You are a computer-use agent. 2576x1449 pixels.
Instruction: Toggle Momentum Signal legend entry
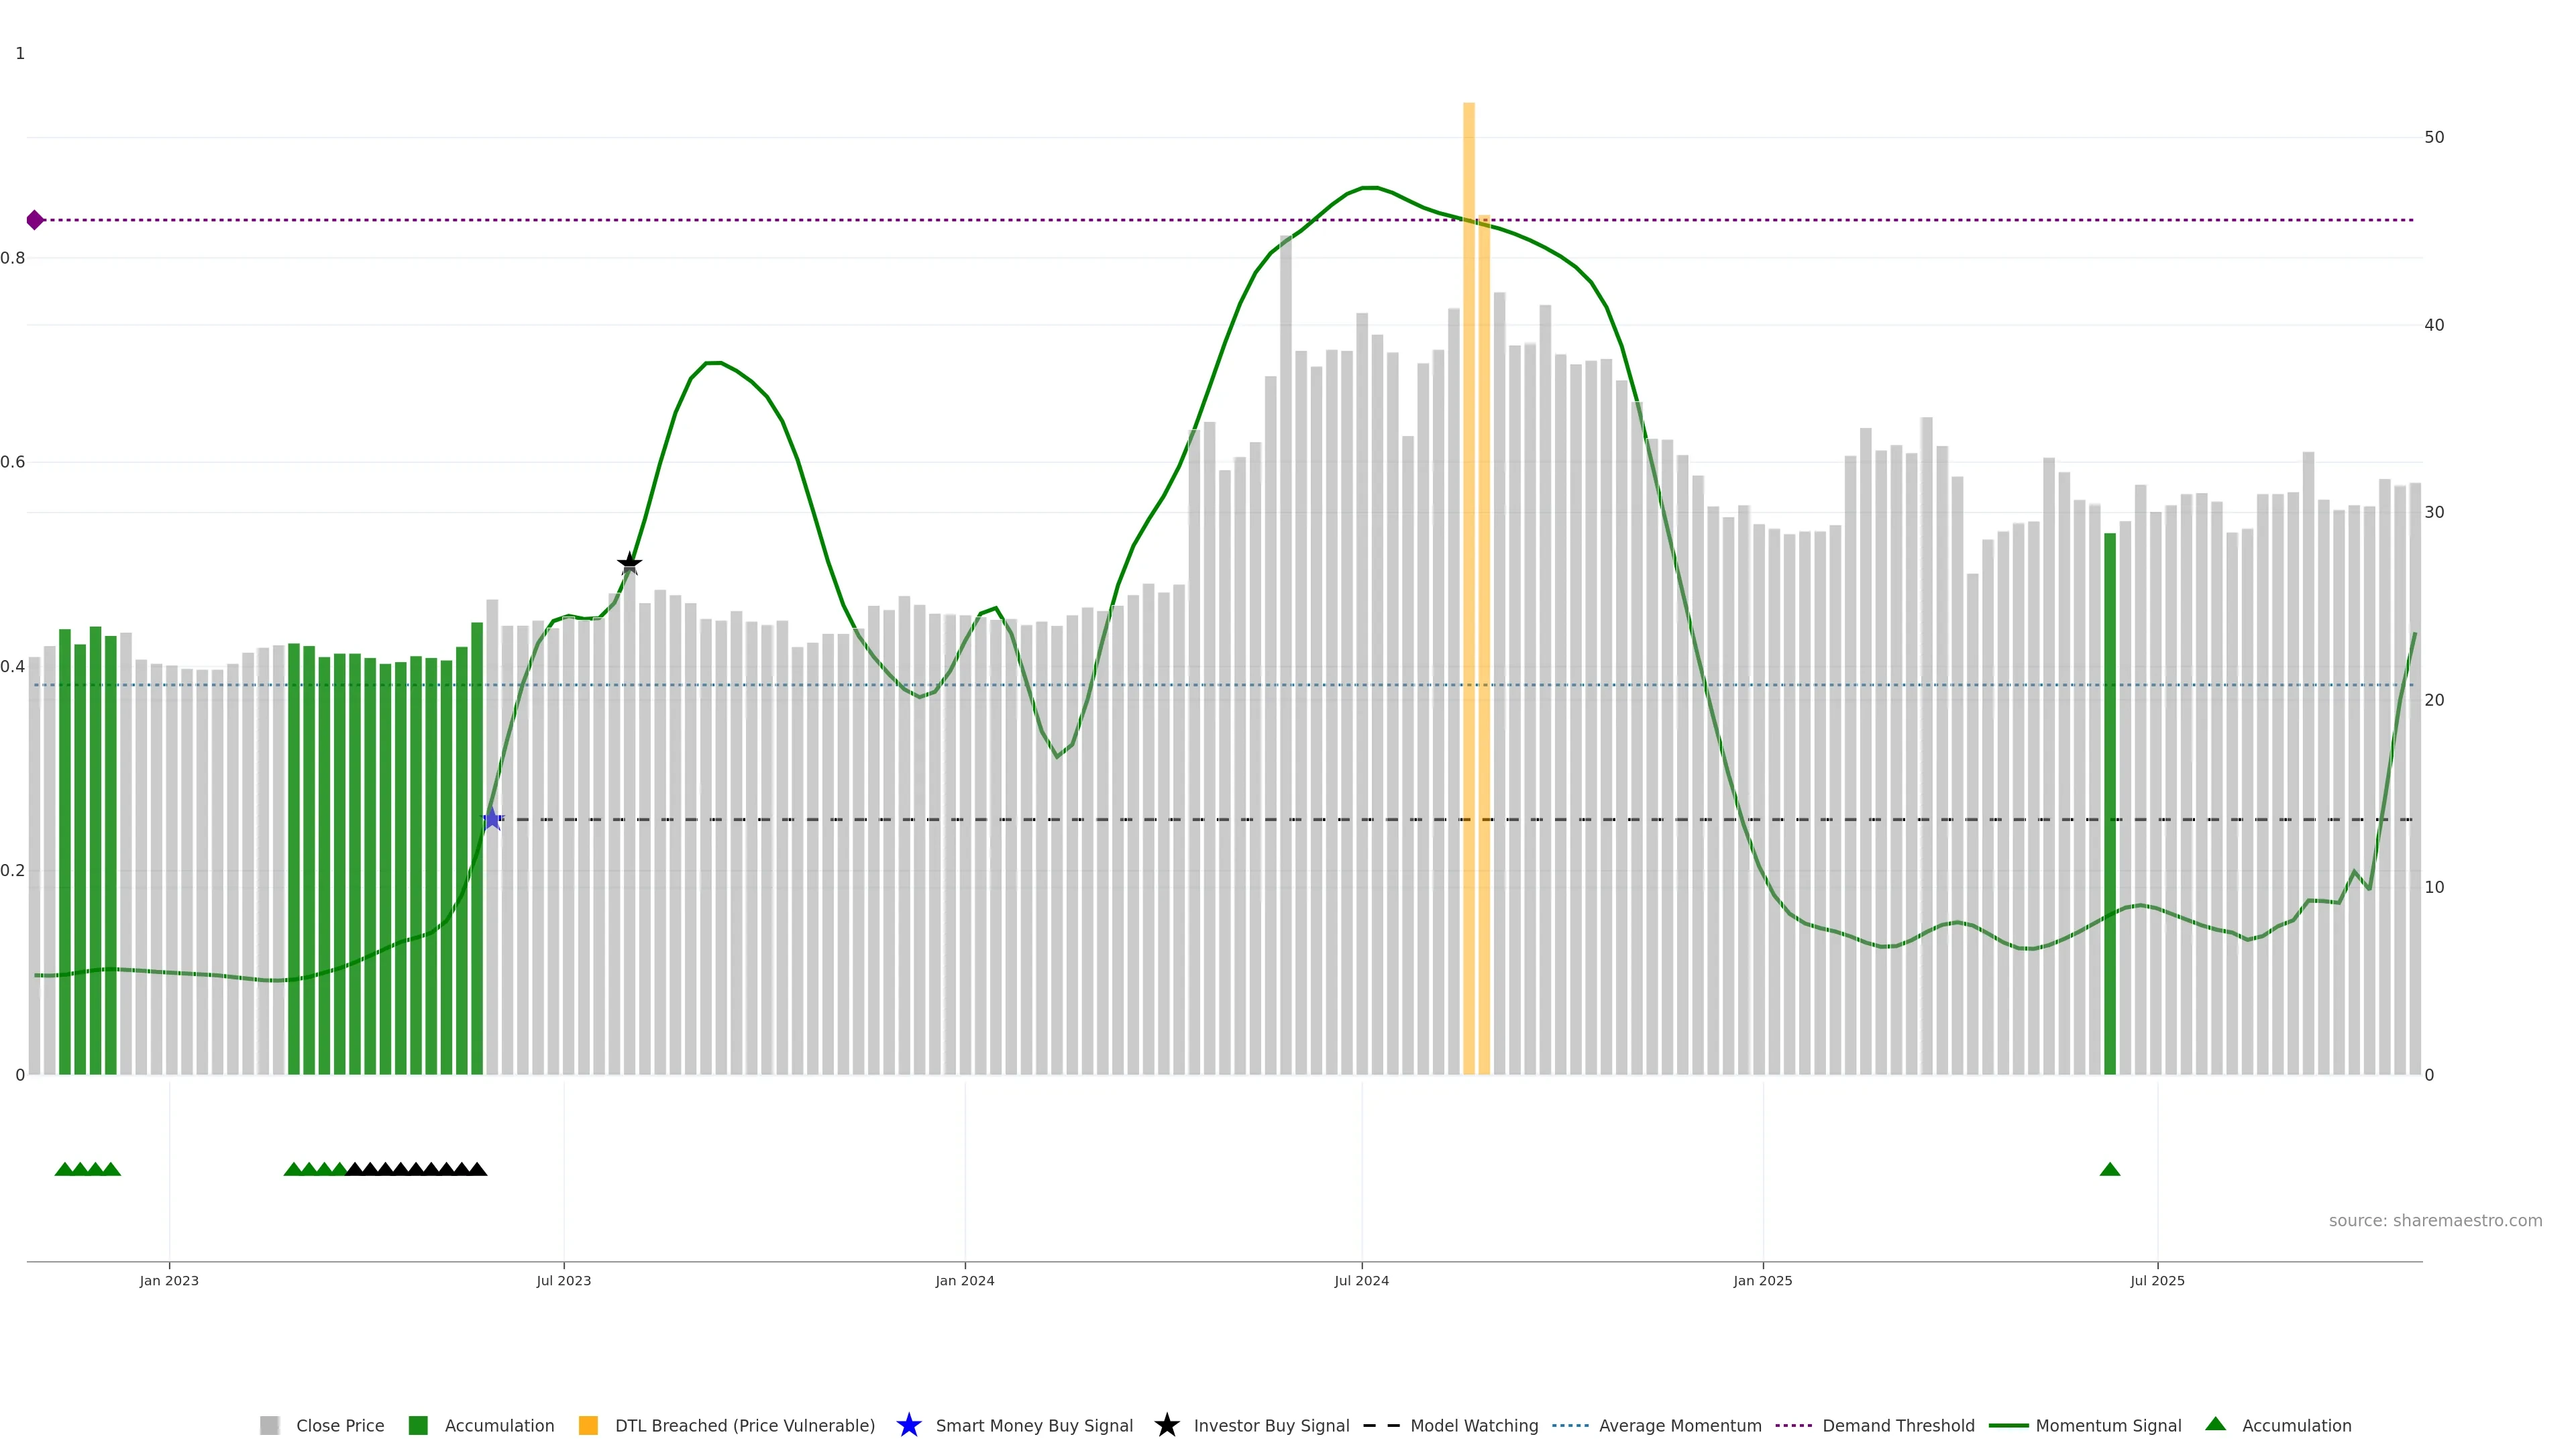click(2108, 1425)
